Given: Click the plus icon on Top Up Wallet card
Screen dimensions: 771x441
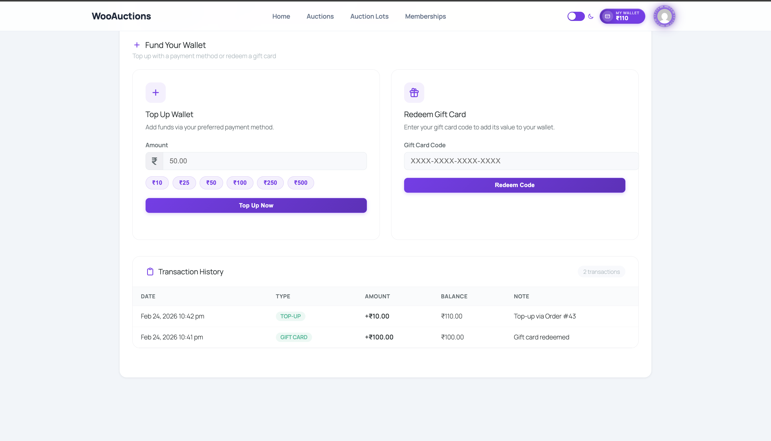Looking at the screenshot, I should point(155,92).
